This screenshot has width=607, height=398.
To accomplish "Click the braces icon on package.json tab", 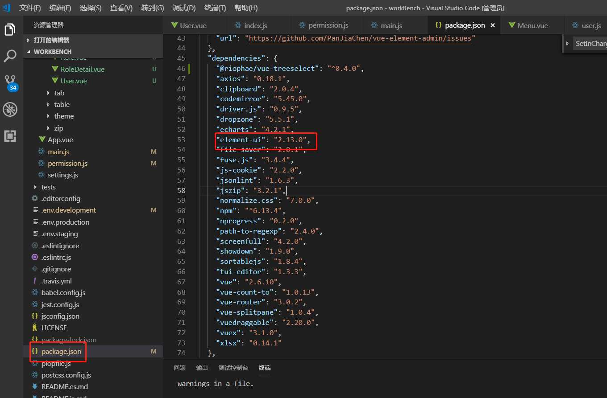I will click(438, 25).
